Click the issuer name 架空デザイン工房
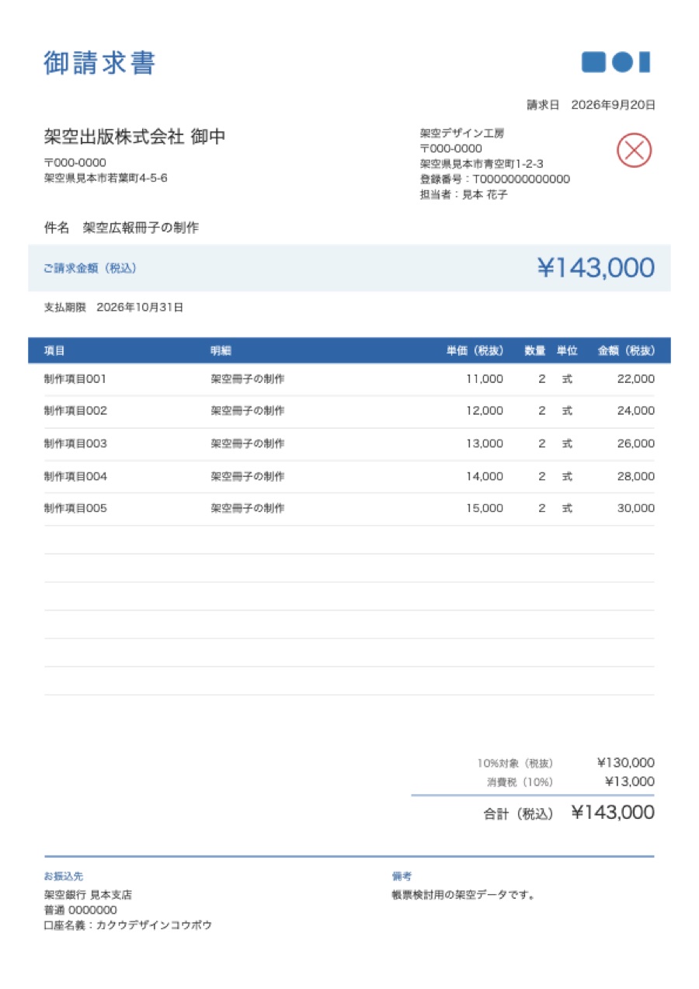 click(x=462, y=134)
